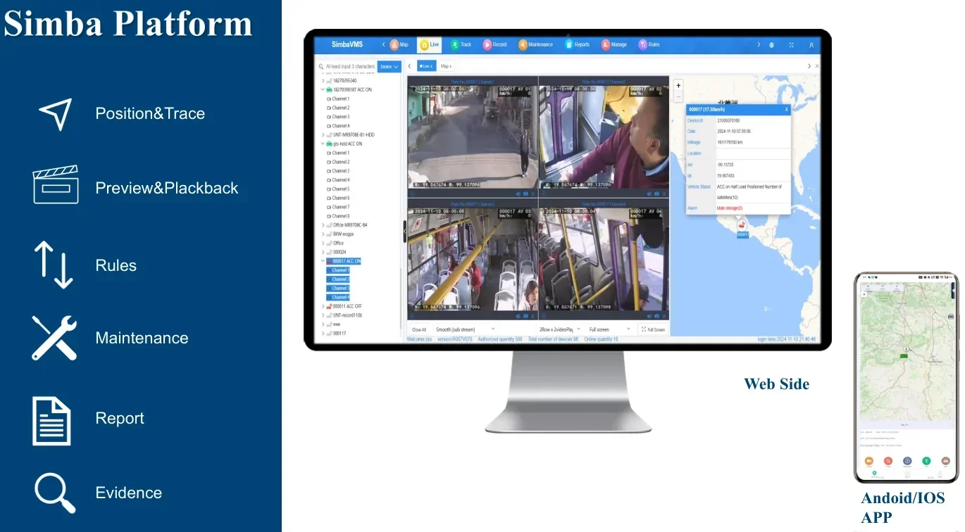Collapse the 000017 ACC ON device node
Image resolution: width=965 pixels, height=532 pixels.
tap(323, 261)
